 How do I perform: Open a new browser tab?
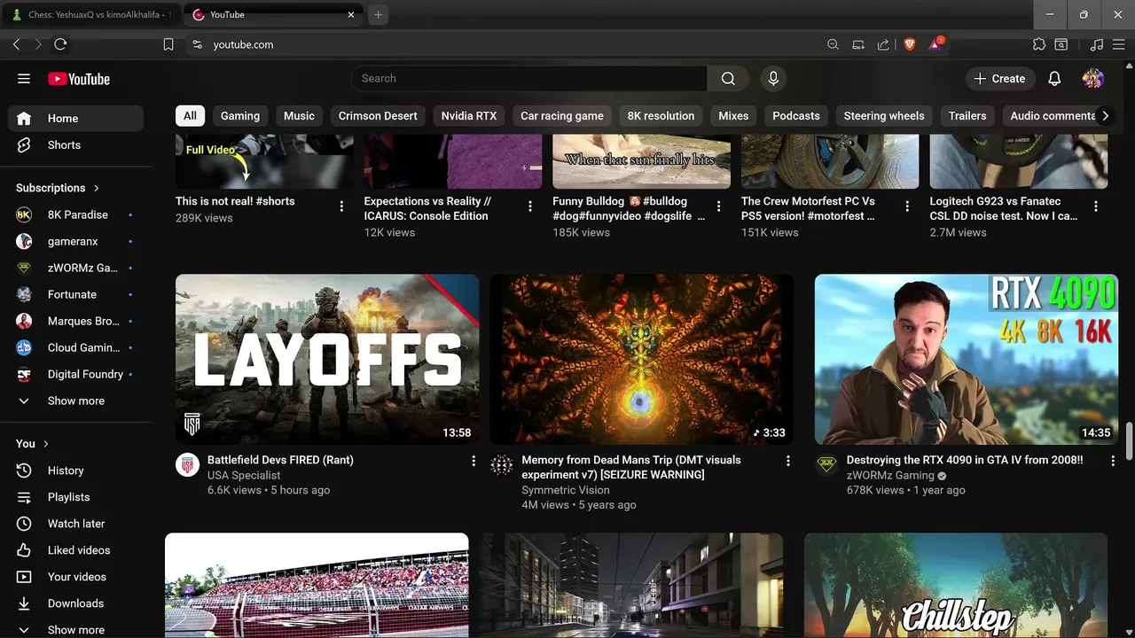[379, 15]
